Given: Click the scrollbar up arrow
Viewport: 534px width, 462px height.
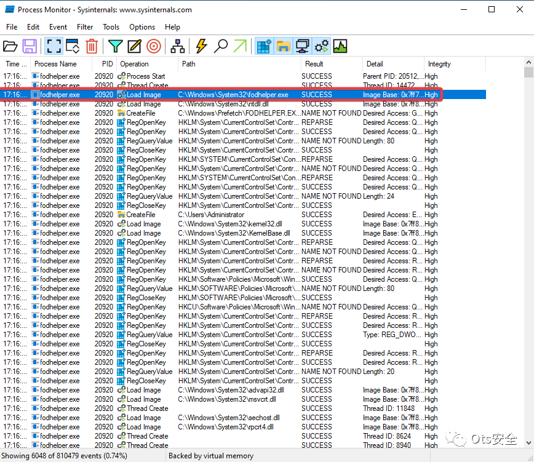Looking at the screenshot, I should 528,62.
